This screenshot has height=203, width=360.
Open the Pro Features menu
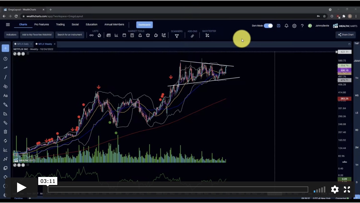(x=41, y=25)
